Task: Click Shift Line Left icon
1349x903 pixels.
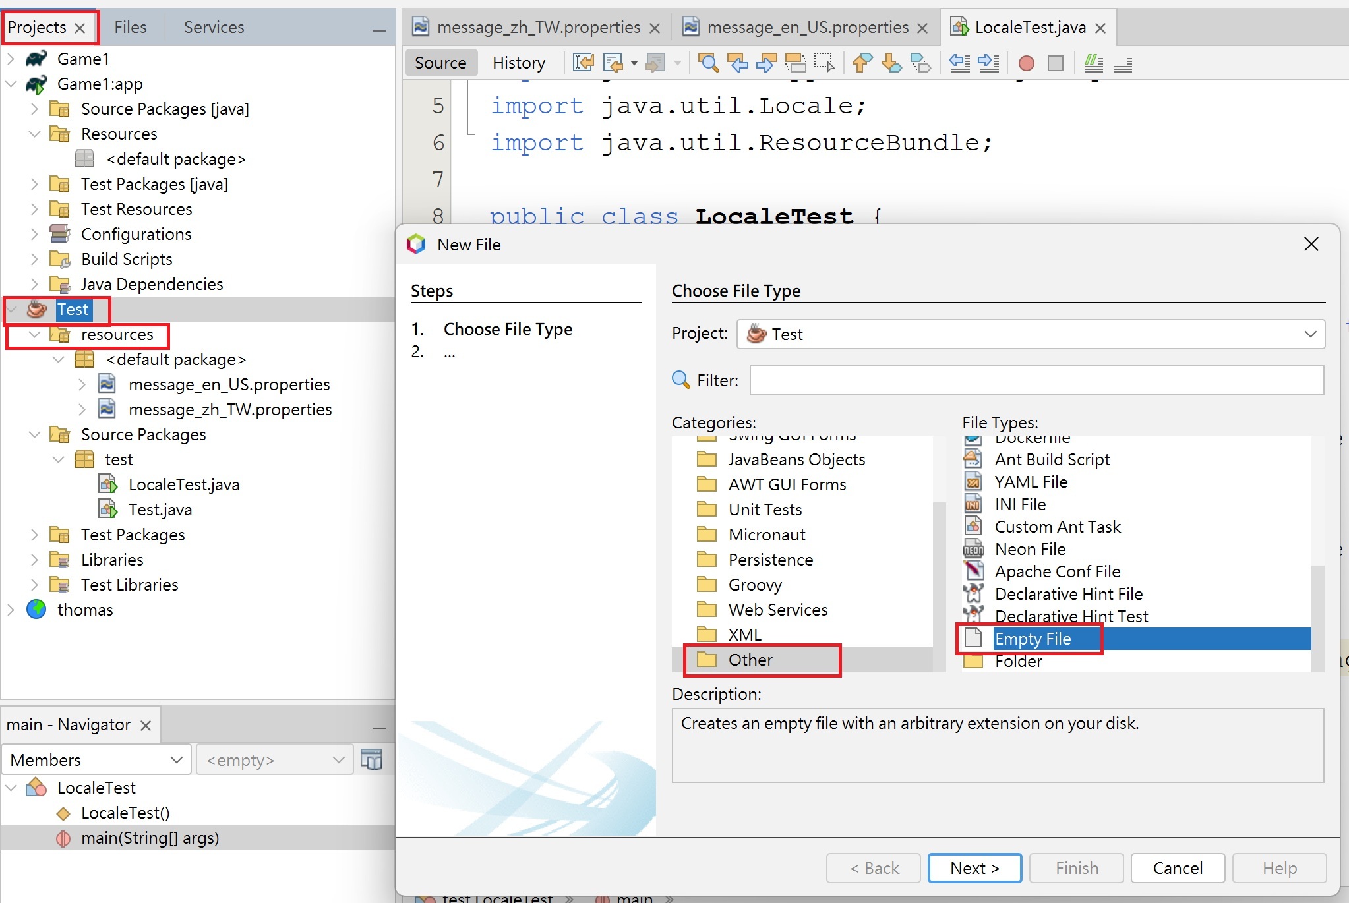Action: click(959, 63)
